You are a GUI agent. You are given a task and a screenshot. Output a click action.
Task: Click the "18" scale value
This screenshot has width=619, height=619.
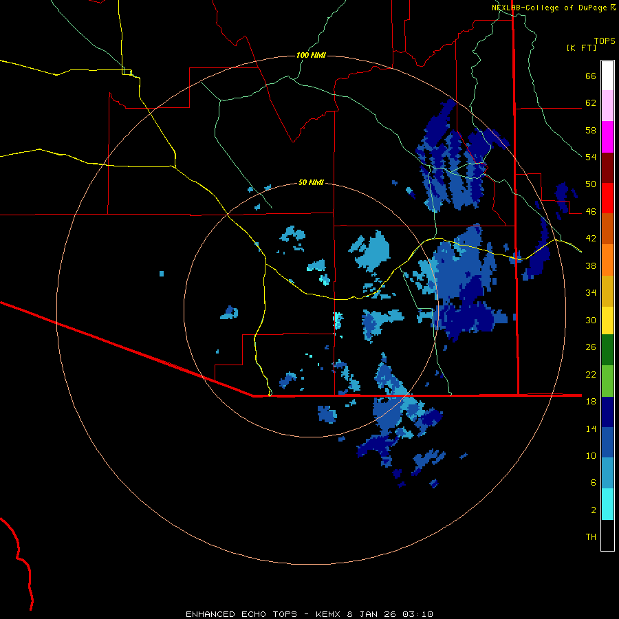591,402
